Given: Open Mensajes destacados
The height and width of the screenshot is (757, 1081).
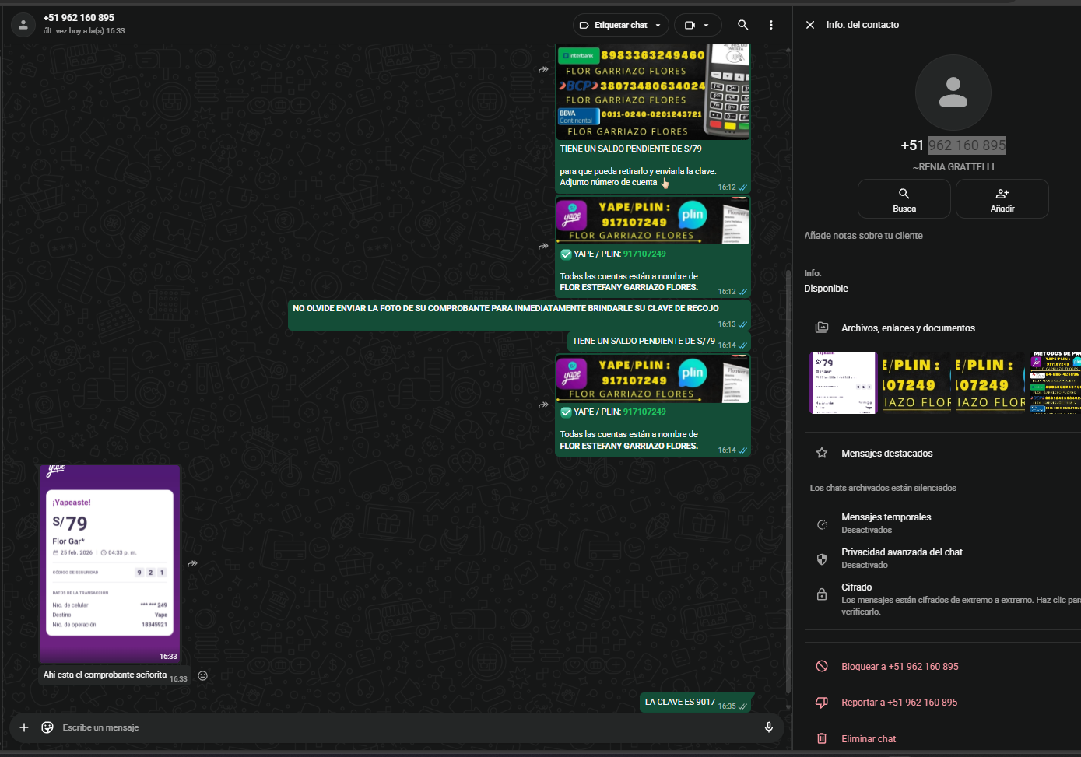Looking at the screenshot, I should coord(886,454).
